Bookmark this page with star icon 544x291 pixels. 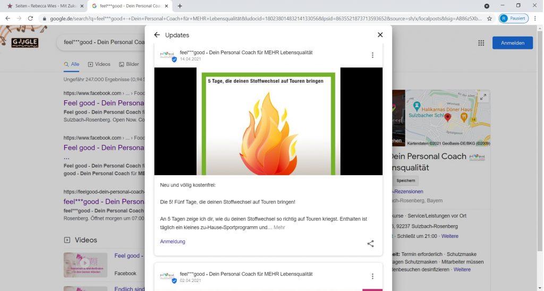489,18
